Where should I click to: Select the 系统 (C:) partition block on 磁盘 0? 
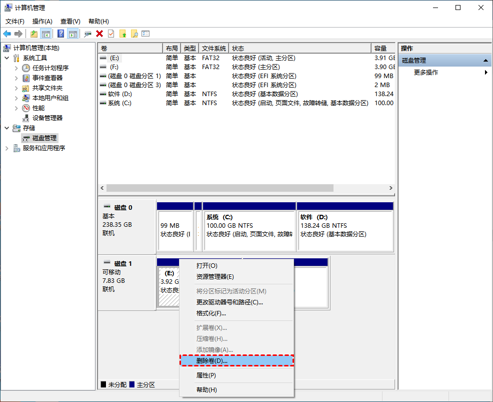pyautogui.click(x=249, y=227)
